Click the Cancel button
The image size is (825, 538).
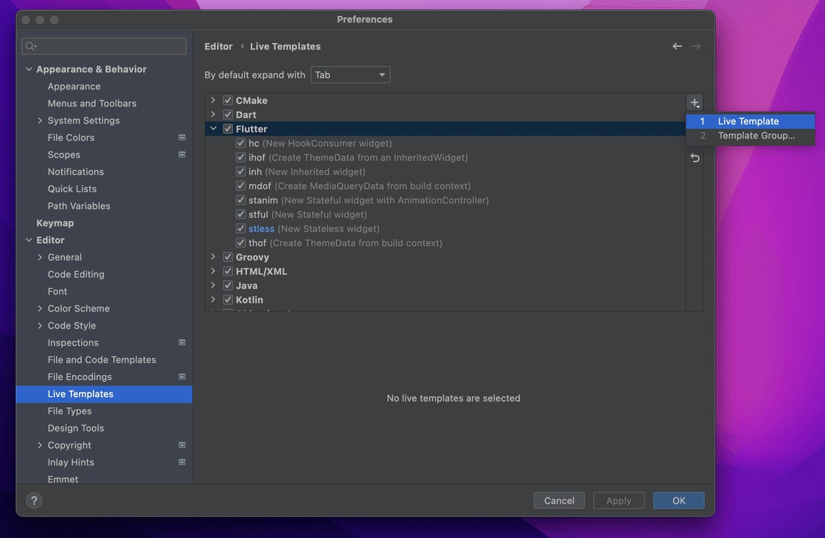click(x=559, y=501)
